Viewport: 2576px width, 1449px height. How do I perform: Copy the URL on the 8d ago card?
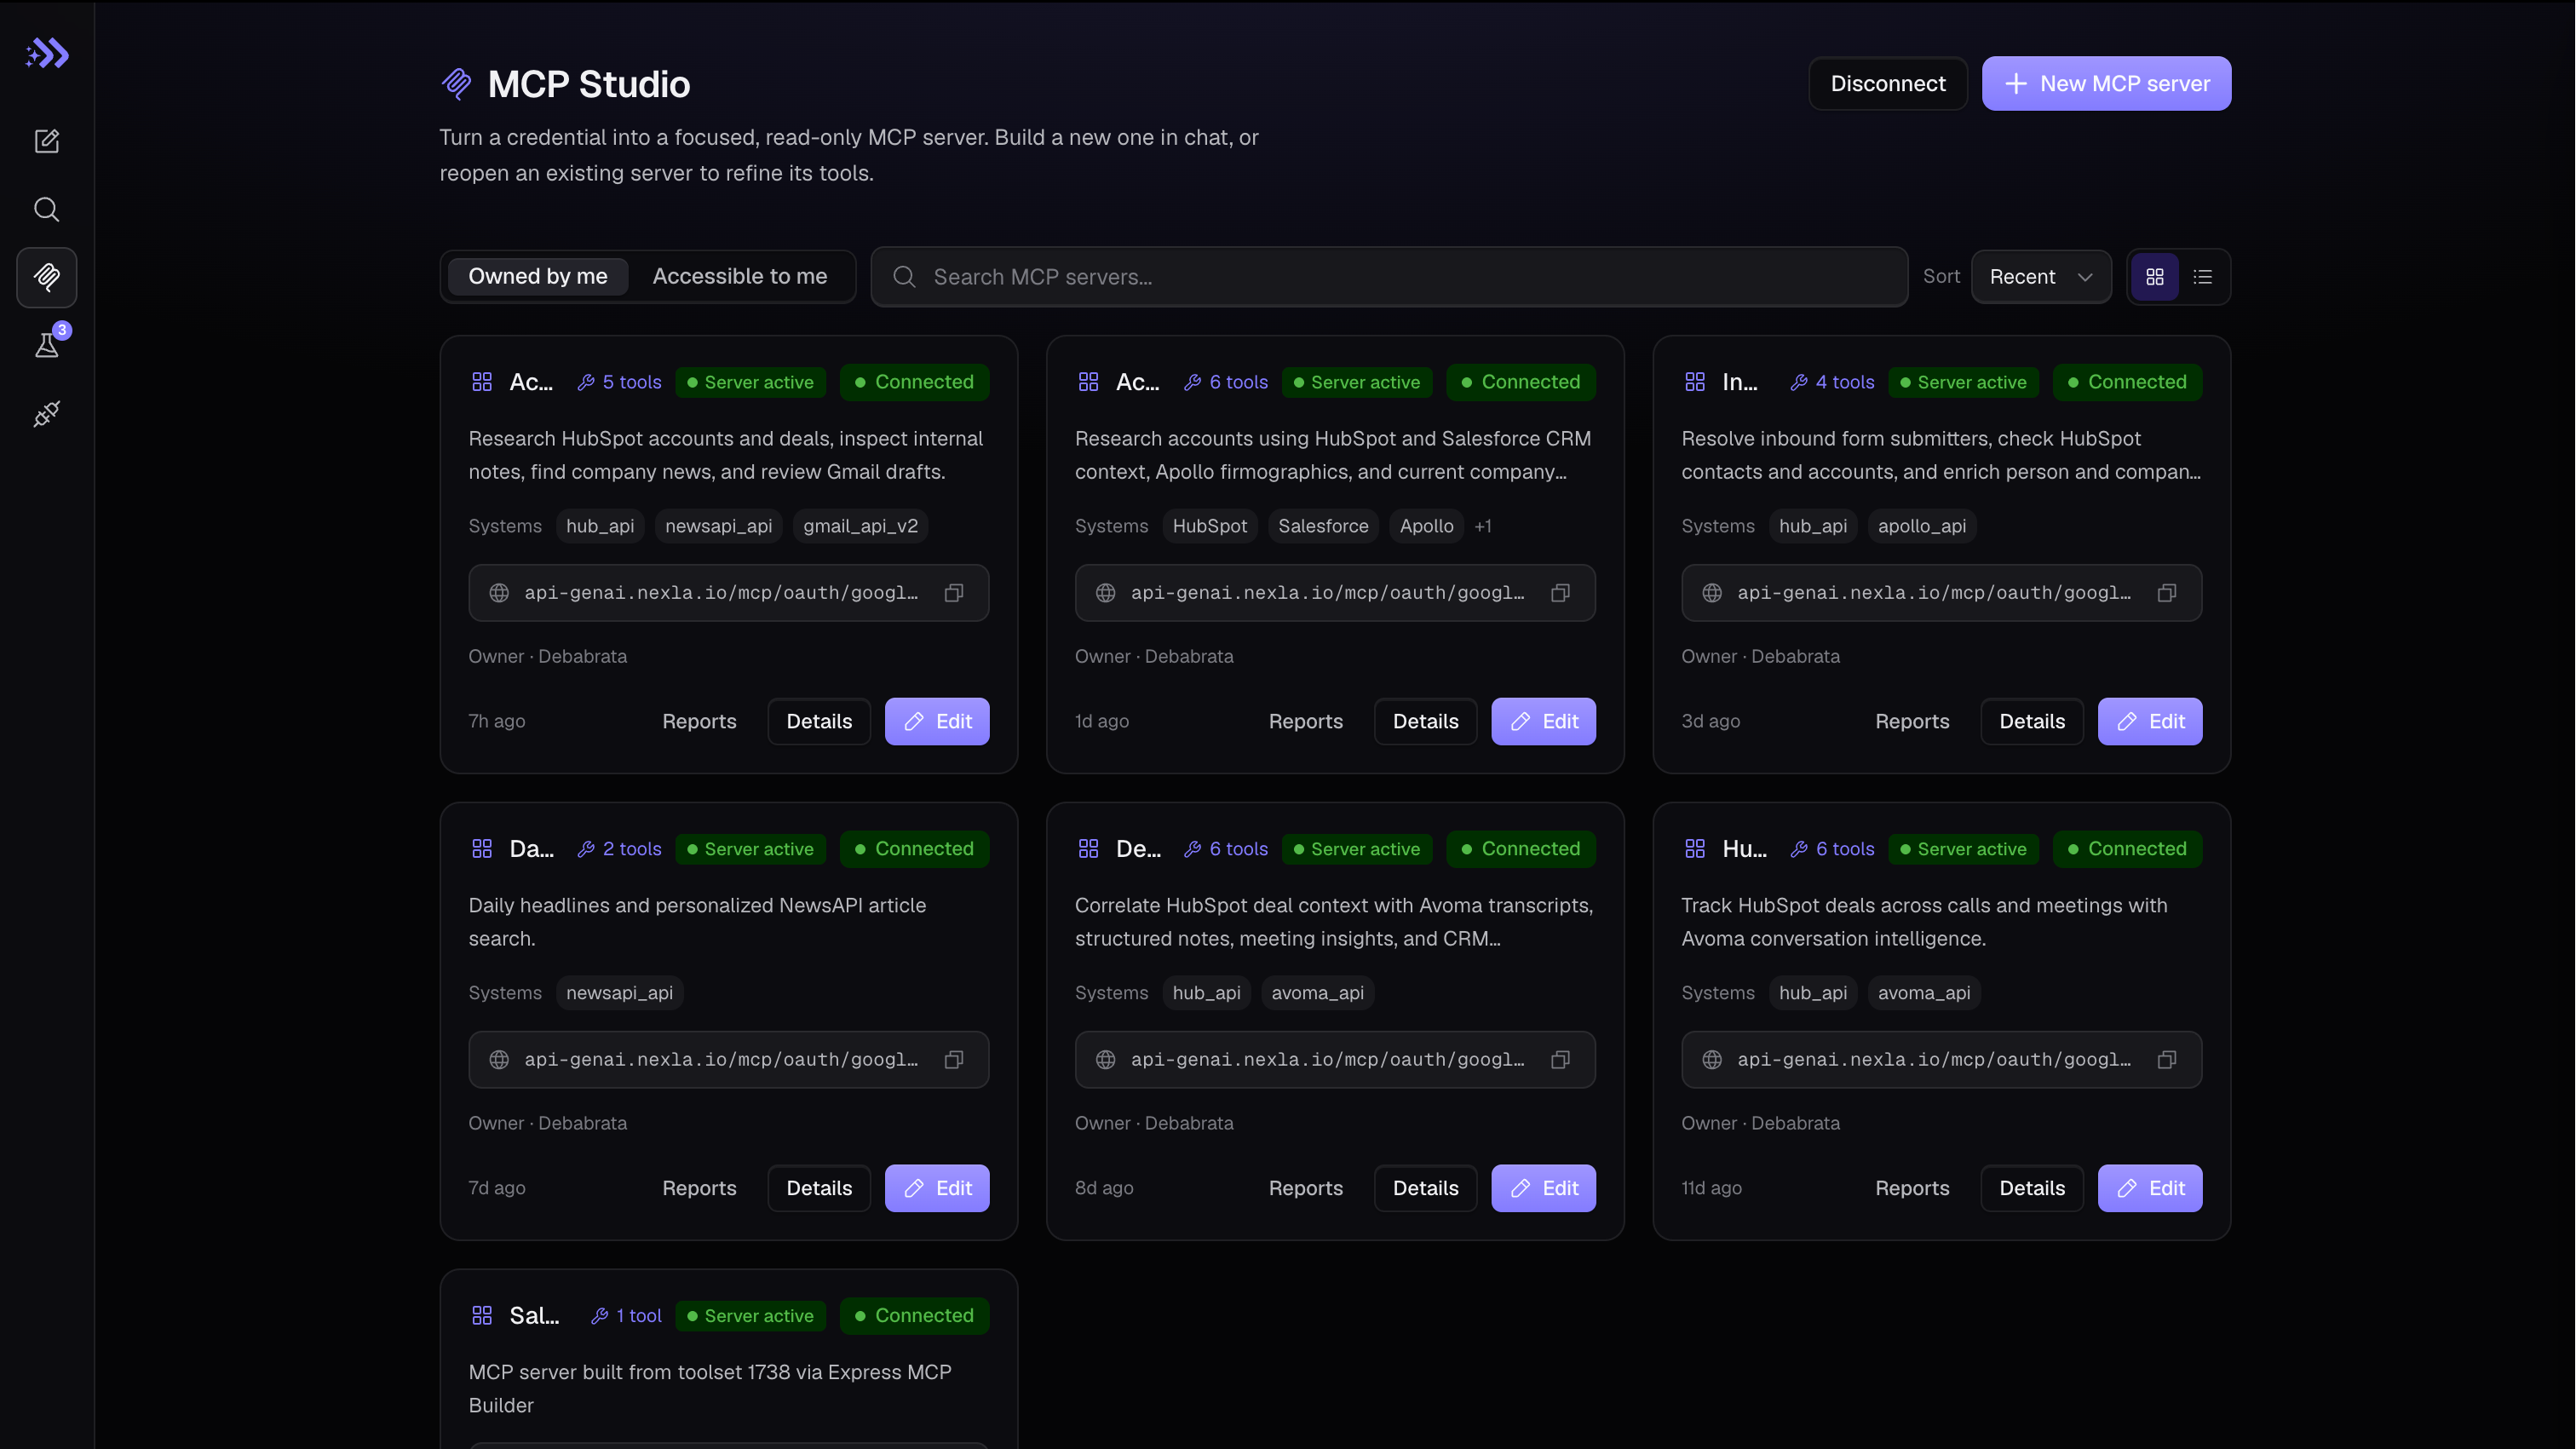coord(1560,1060)
